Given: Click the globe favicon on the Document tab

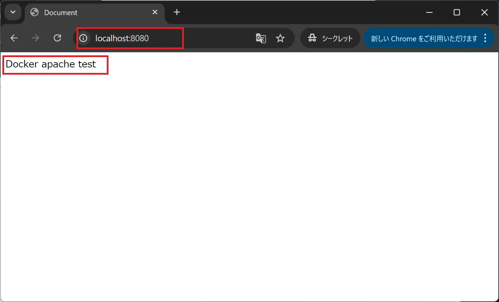Looking at the screenshot, I should pos(34,12).
